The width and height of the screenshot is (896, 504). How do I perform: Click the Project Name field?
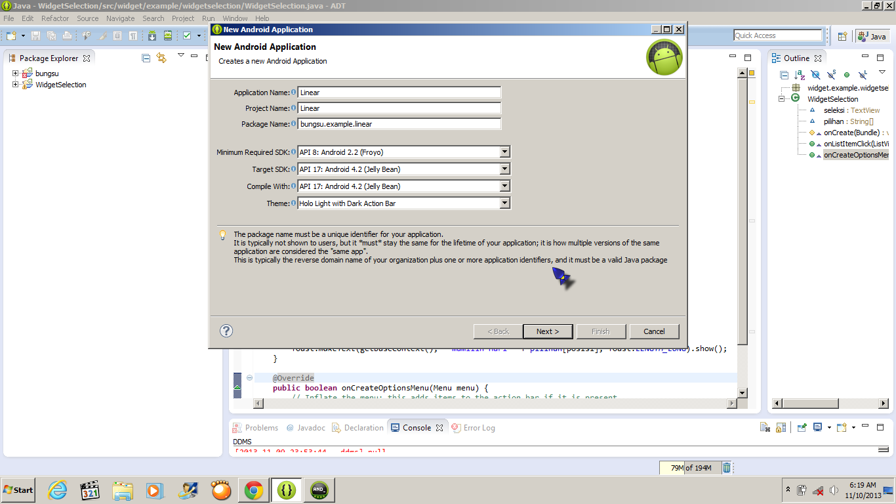tap(399, 108)
